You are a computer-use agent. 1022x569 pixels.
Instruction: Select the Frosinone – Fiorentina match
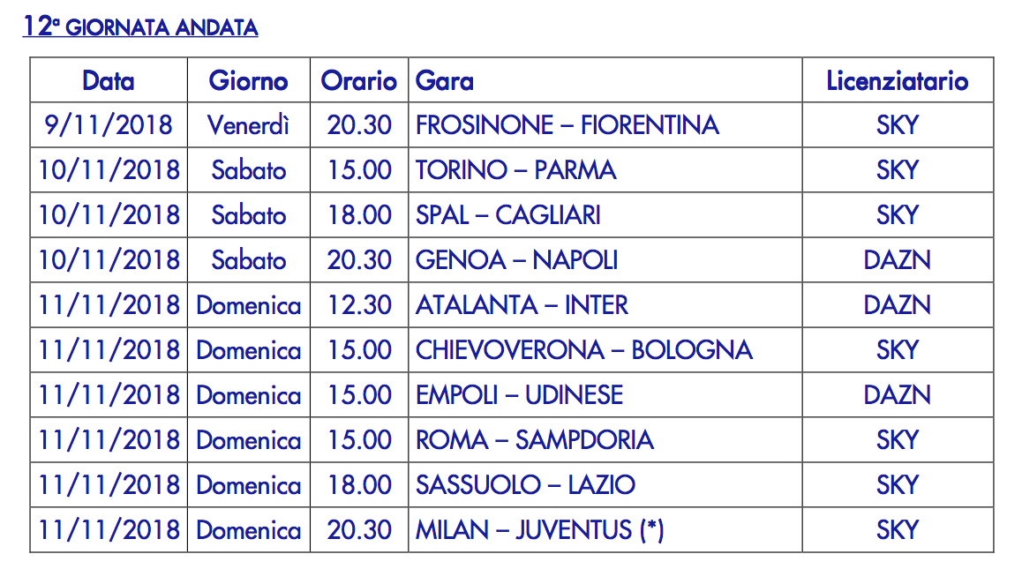click(x=567, y=125)
